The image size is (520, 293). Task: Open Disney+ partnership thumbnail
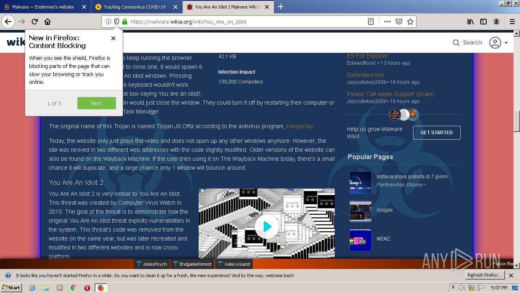(x=360, y=182)
